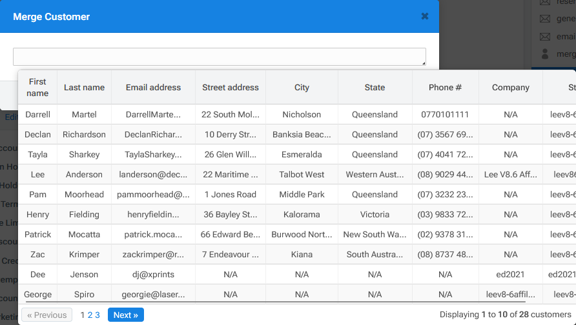Click the DarrellMarte... email cell
This screenshot has height=325, width=576.
(153, 114)
